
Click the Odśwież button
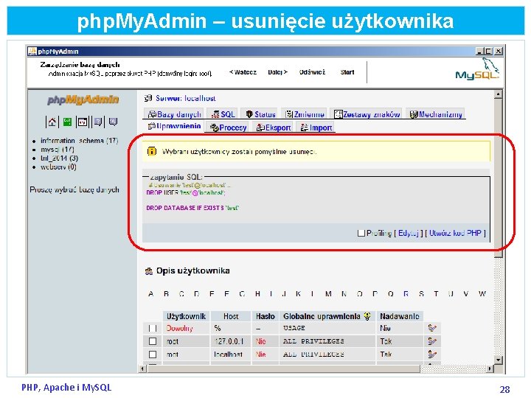point(312,72)
